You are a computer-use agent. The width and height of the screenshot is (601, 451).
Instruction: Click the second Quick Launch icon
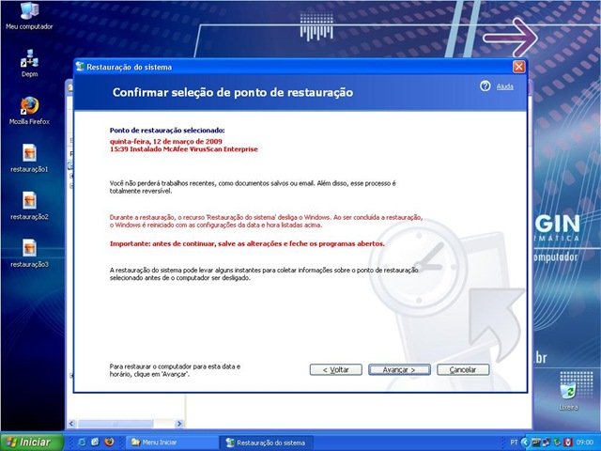click(95, 443)
